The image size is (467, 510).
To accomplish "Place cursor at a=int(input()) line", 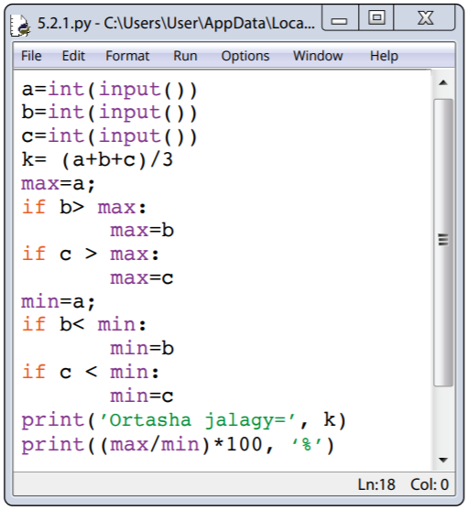I will tap(109, 90).
